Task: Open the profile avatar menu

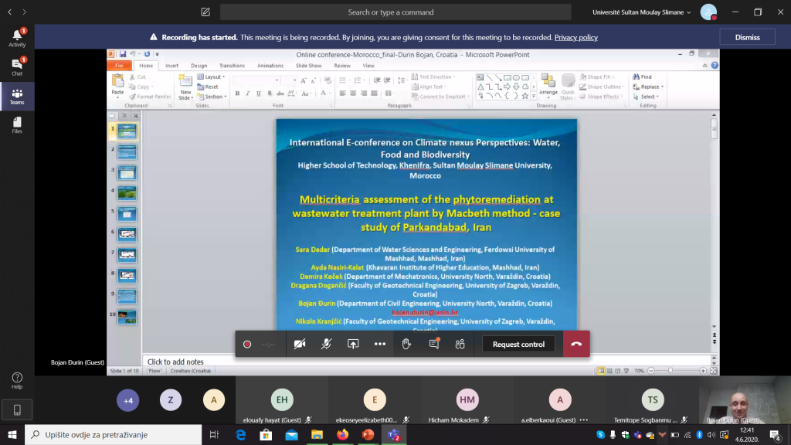Action: click(708, 12)
